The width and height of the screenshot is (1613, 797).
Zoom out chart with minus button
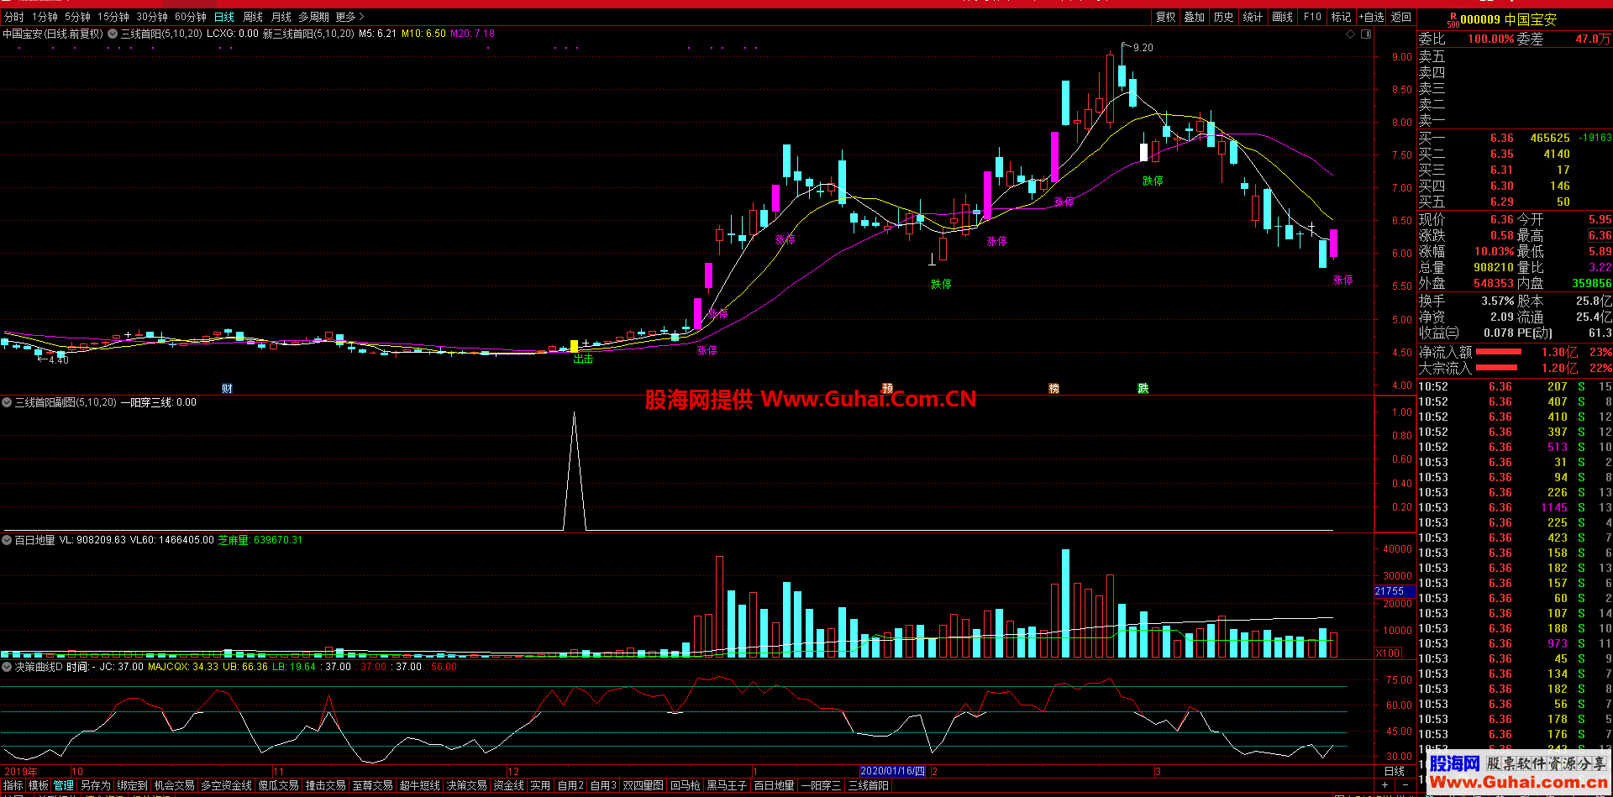[x=1405, y=785]
